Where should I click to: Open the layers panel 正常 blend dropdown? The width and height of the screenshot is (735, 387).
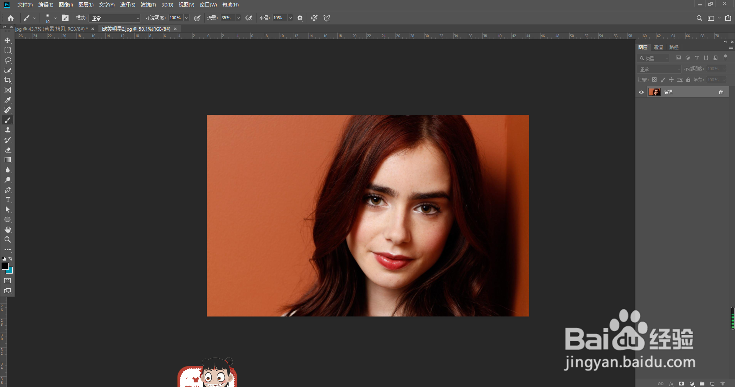(x=659, y=69)
